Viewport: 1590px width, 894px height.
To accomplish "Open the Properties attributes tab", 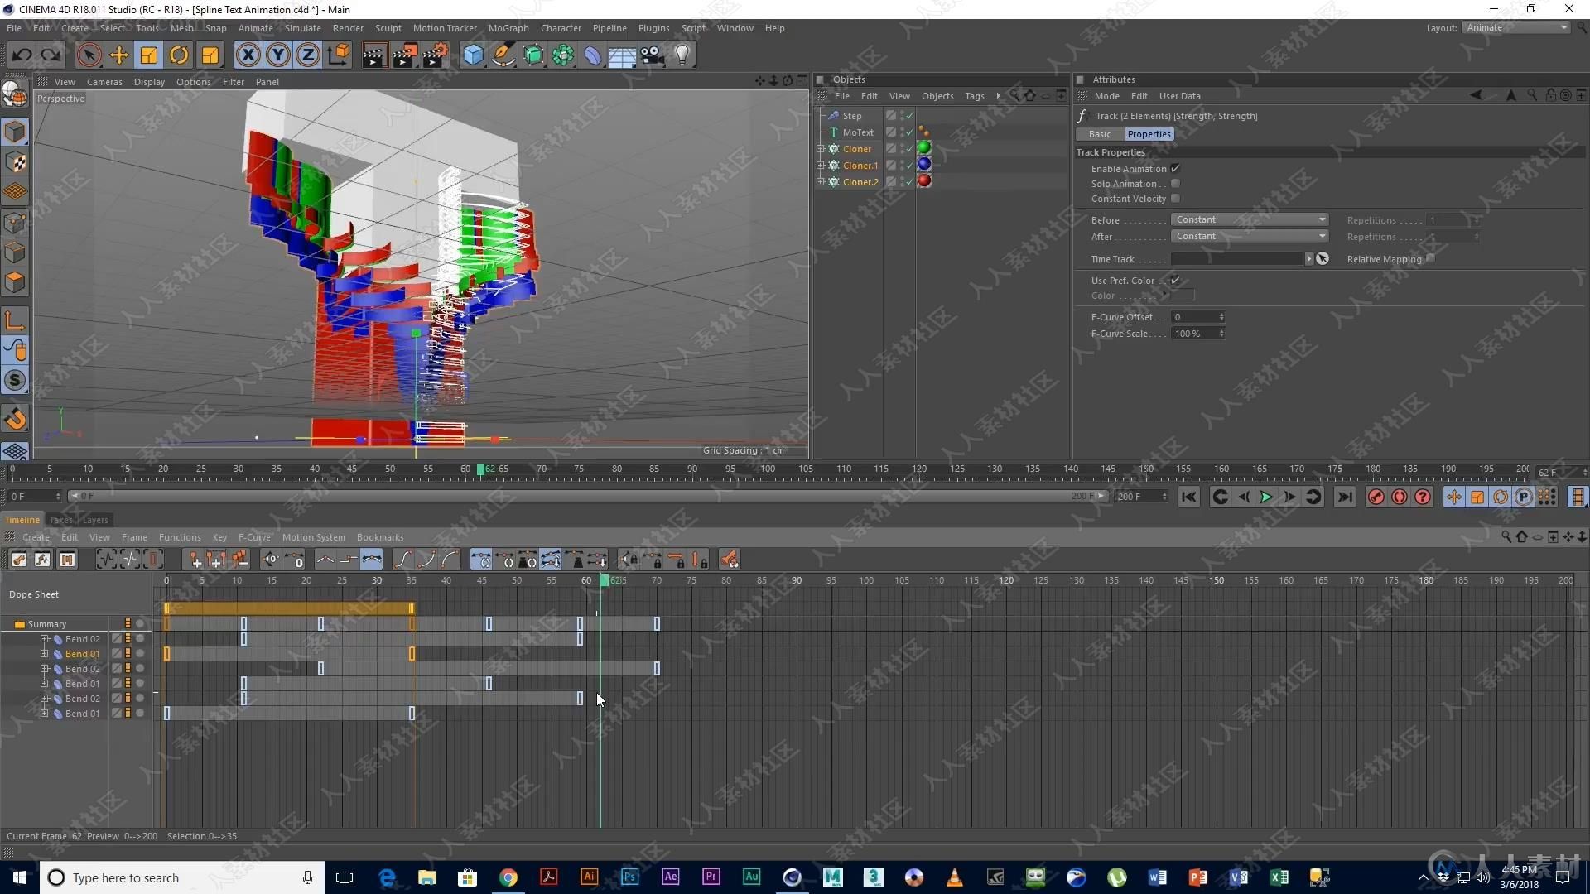I will click(1149, 134).
